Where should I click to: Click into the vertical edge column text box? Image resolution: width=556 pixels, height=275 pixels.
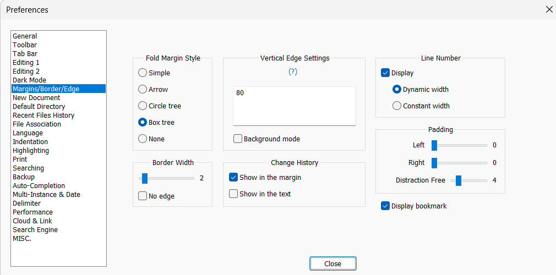(294, 106)
